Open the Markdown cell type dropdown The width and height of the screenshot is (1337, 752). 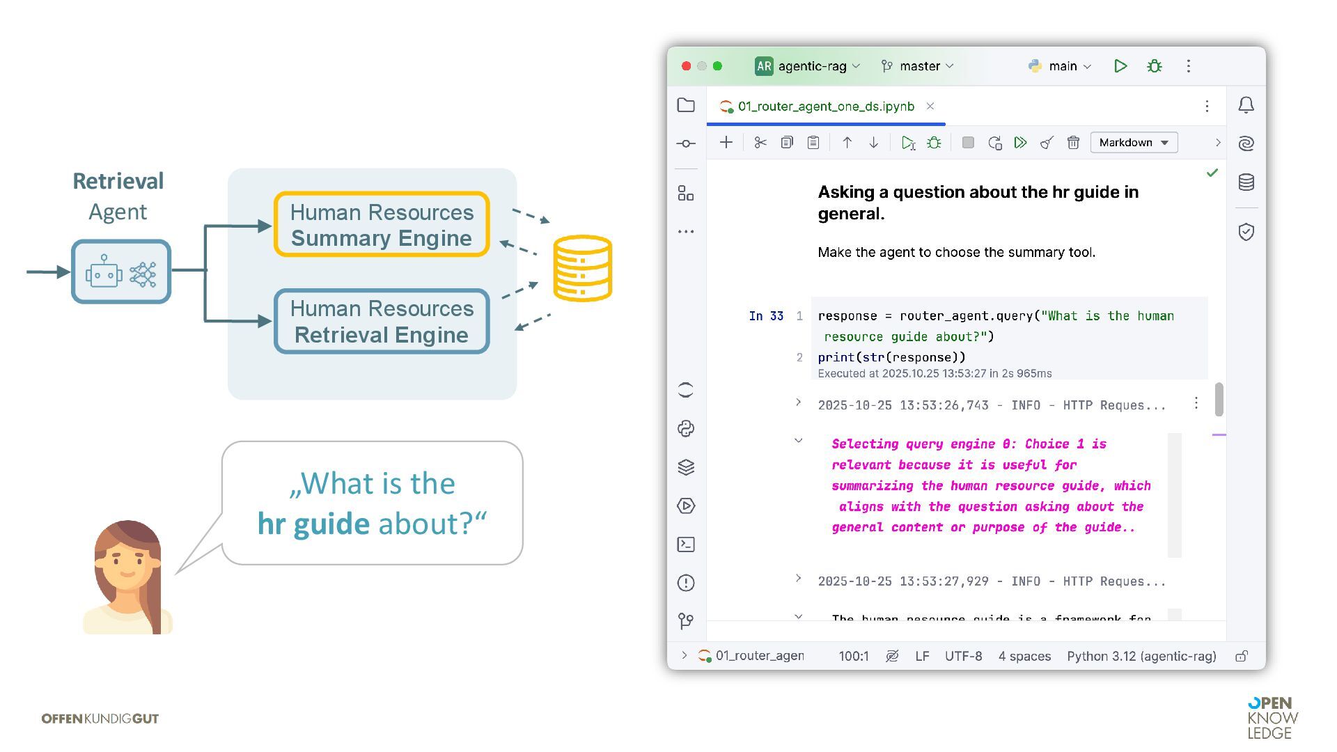pos(1133,143)
